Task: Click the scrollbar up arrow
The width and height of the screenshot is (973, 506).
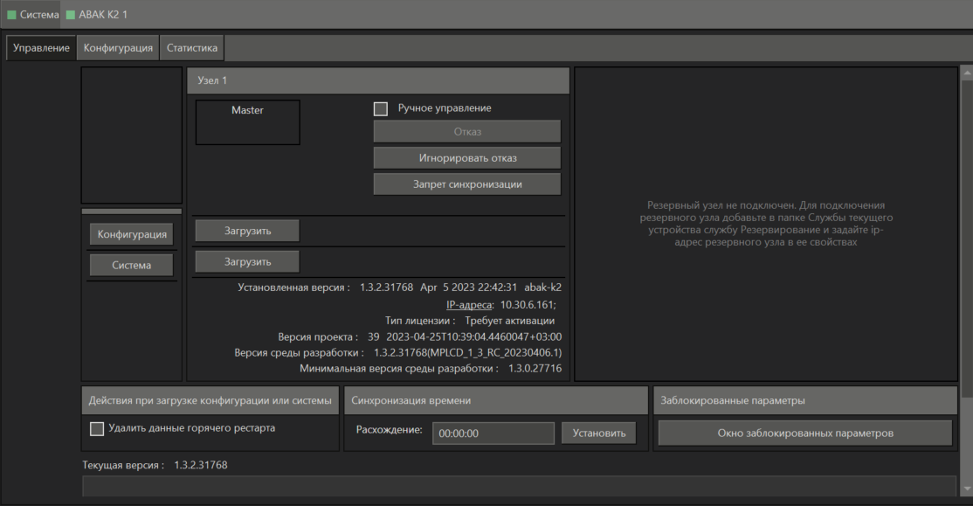Action: pyautogui.click(x=967, y=73)
